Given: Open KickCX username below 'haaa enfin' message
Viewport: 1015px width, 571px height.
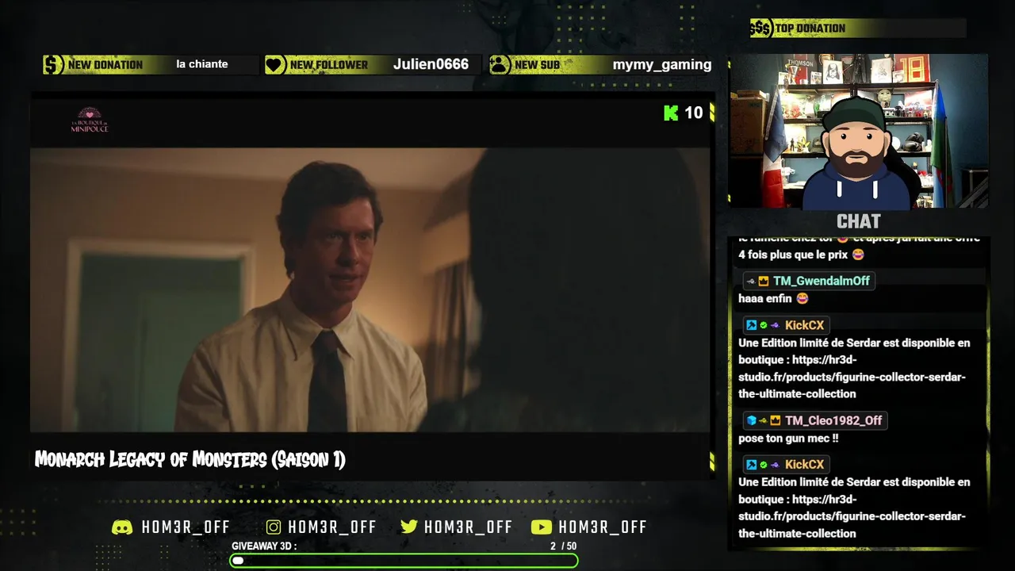Looking at the screenshot, I should (x=805, y=325).
